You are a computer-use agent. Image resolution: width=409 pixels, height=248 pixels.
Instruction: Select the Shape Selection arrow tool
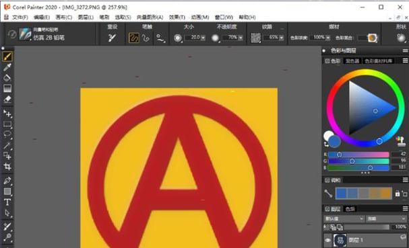pos(7,213)
